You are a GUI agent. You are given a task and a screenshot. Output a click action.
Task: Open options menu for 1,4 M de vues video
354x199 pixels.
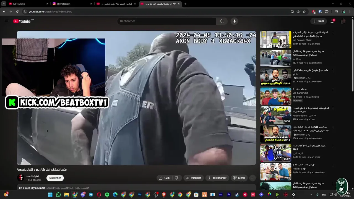333,146
